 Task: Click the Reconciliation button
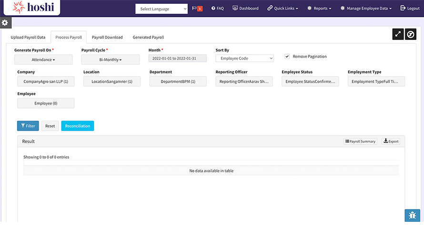(78, 126)
